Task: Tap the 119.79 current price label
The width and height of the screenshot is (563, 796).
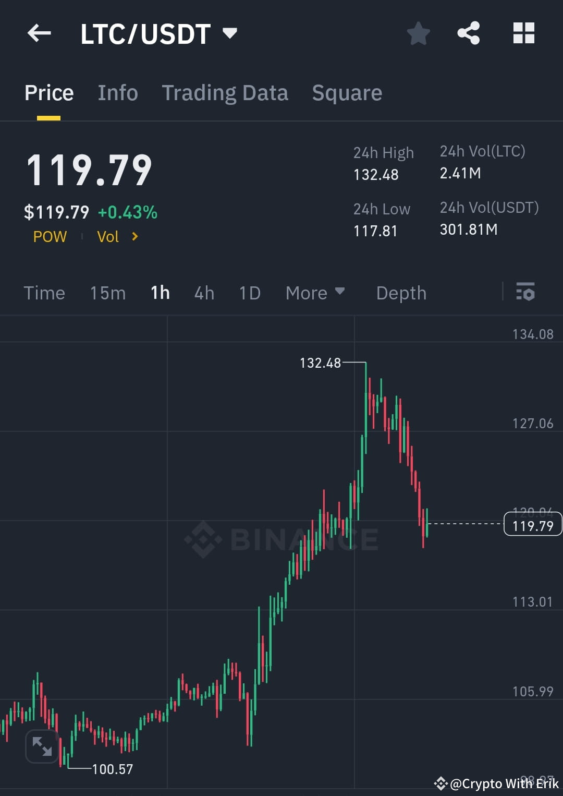Action: (532, 525)
